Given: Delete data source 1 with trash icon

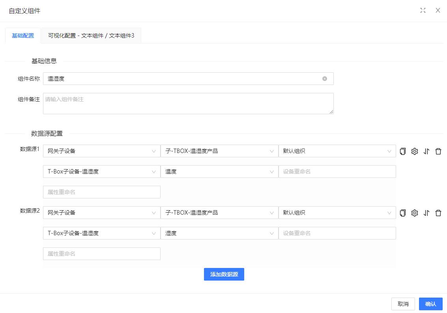Looking at the screenshot, I should 438,151.
